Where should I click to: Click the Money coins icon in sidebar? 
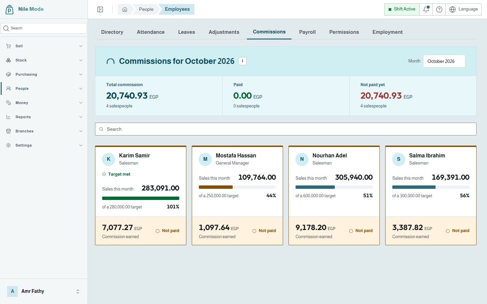tap(8, 103)
